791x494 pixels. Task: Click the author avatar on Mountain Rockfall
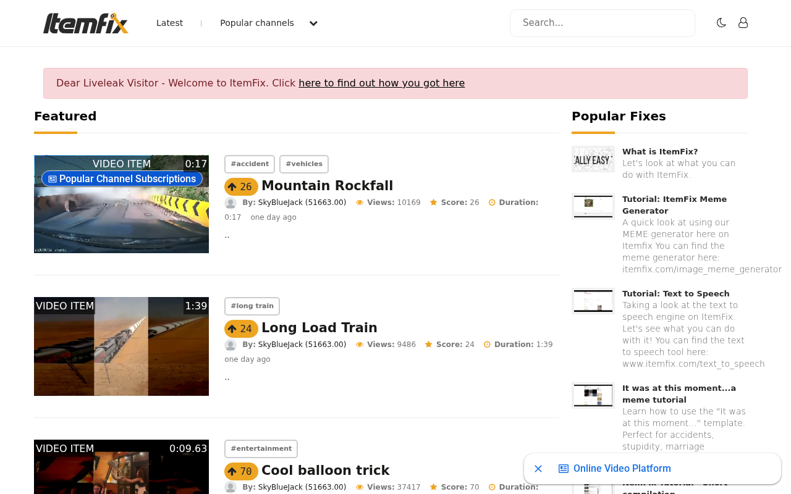[231, 203]
